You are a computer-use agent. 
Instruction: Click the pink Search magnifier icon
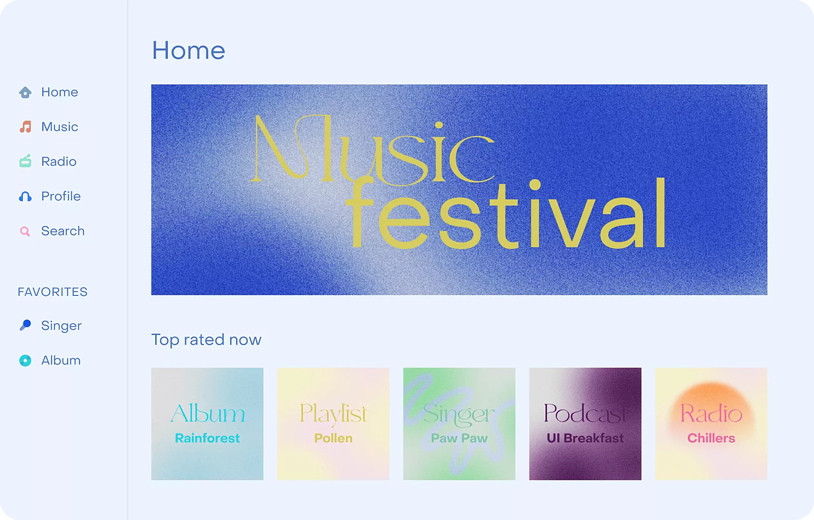(x=25, y=231)
